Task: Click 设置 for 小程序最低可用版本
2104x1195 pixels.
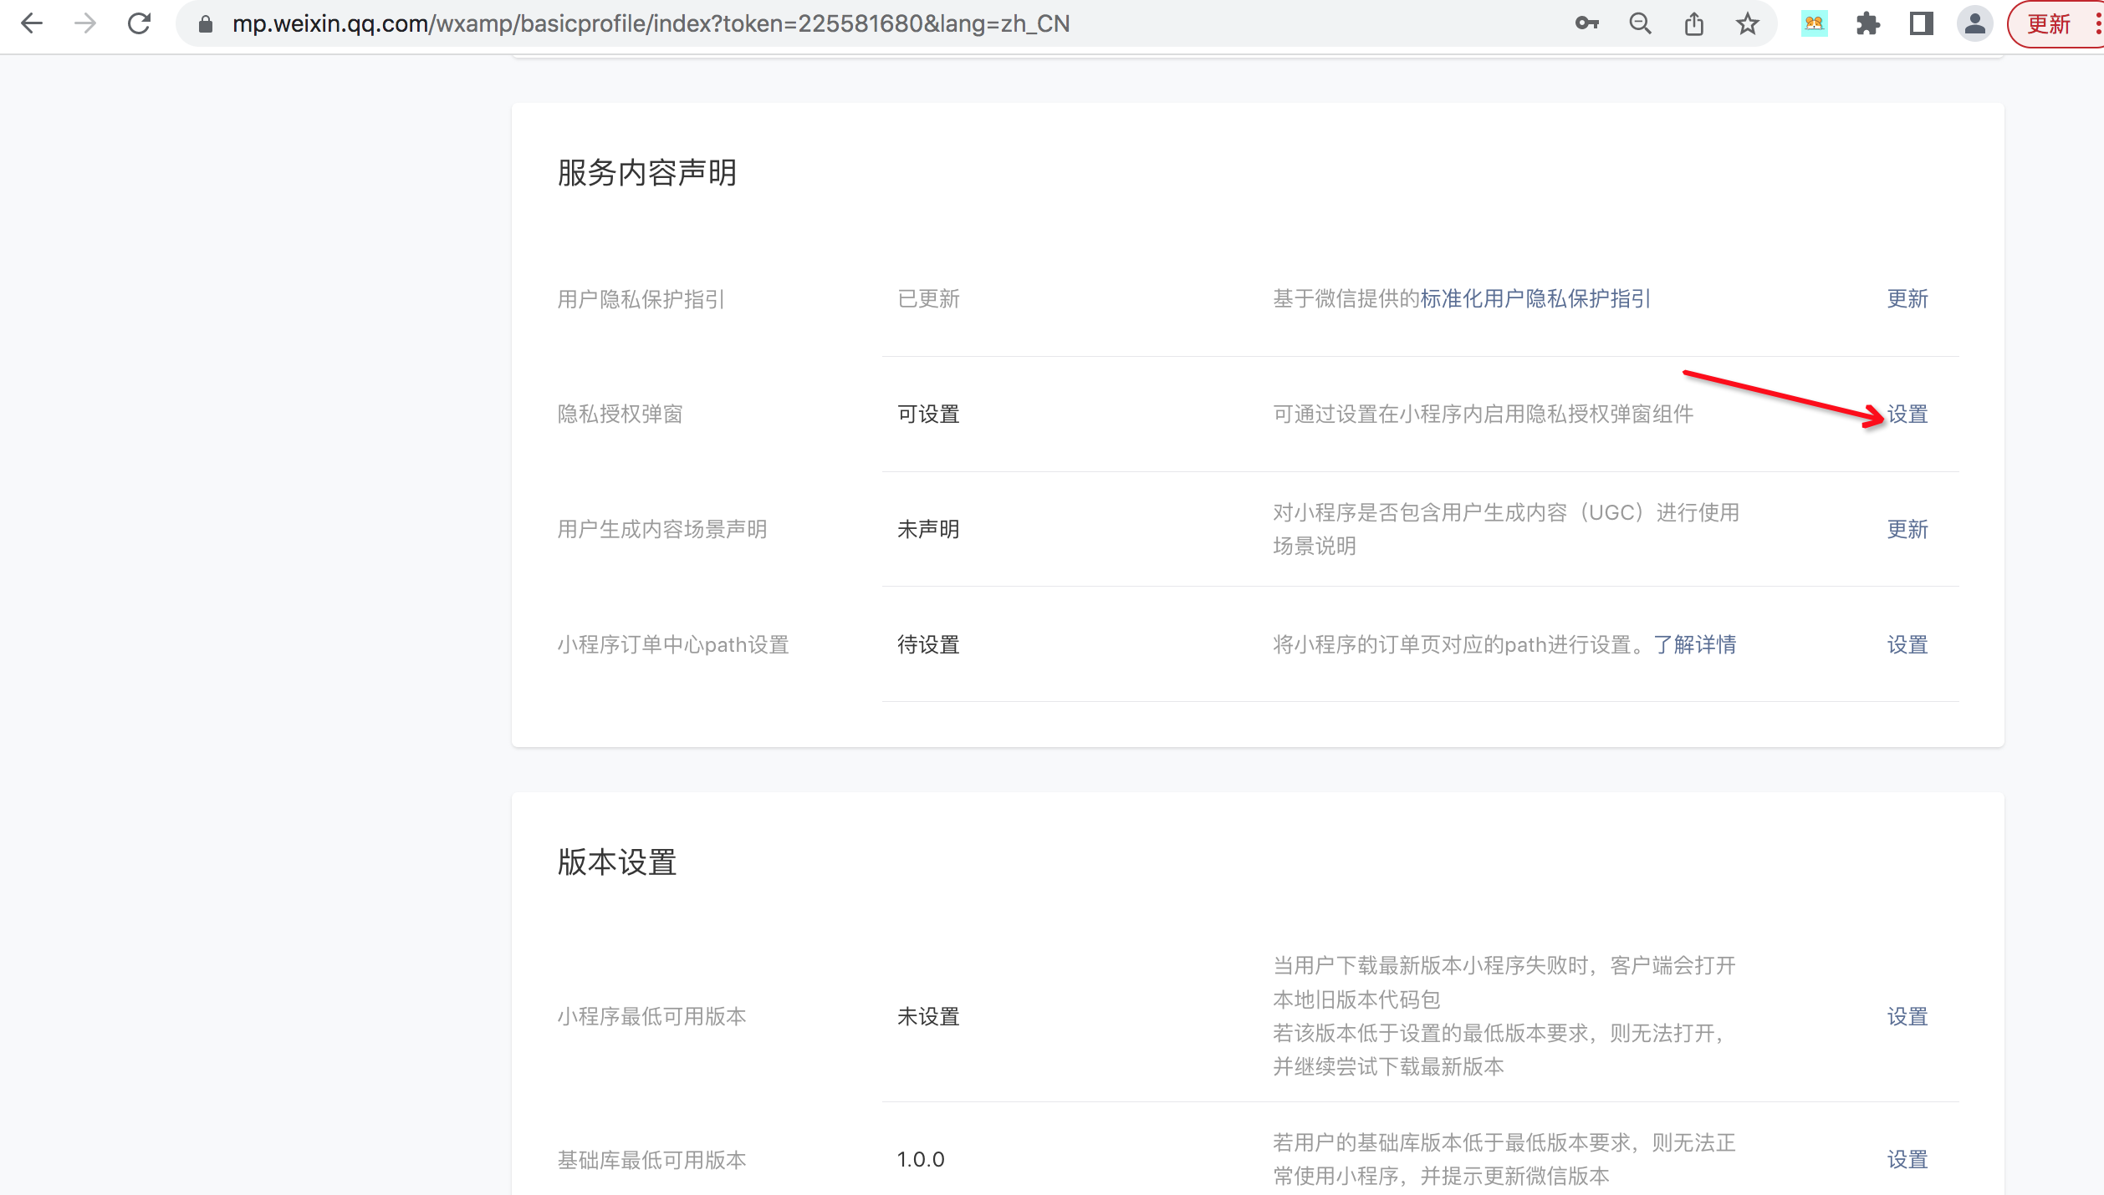Action: (x=1907, y=1017)
